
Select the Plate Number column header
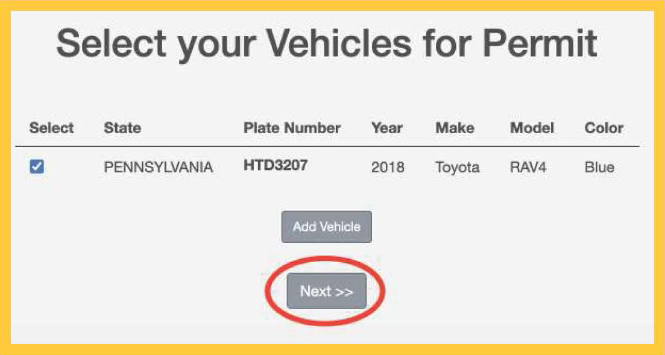(292, 128)
